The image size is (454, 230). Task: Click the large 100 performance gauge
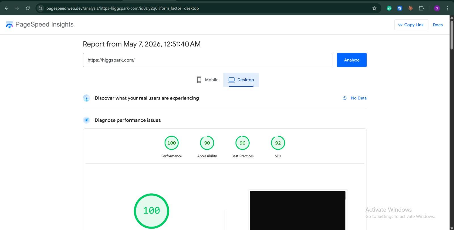click(x=151, y=211)
